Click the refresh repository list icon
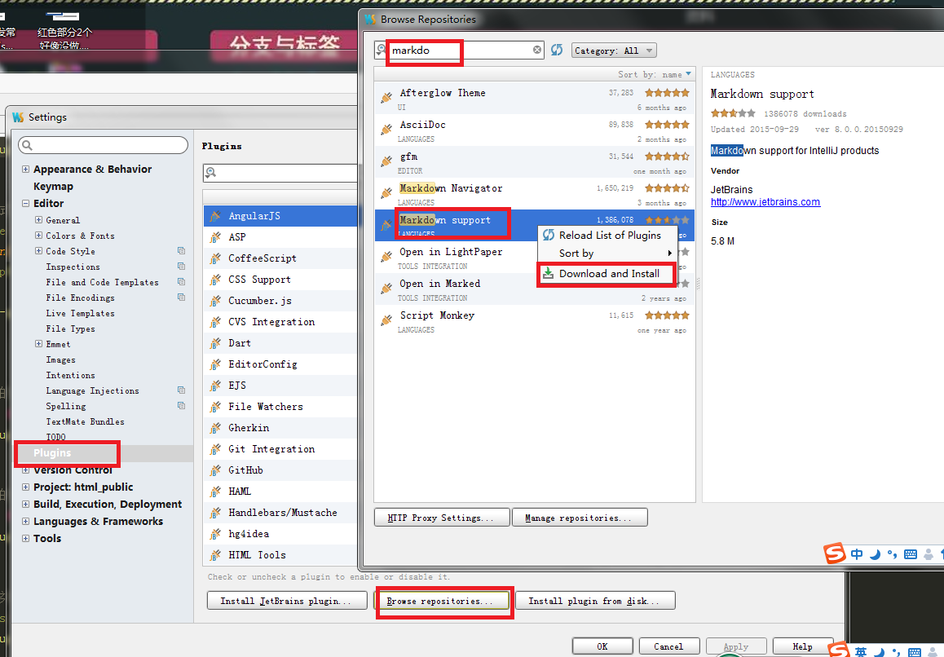This screenshot has width=944, height=657. click(x=556, y=50)
